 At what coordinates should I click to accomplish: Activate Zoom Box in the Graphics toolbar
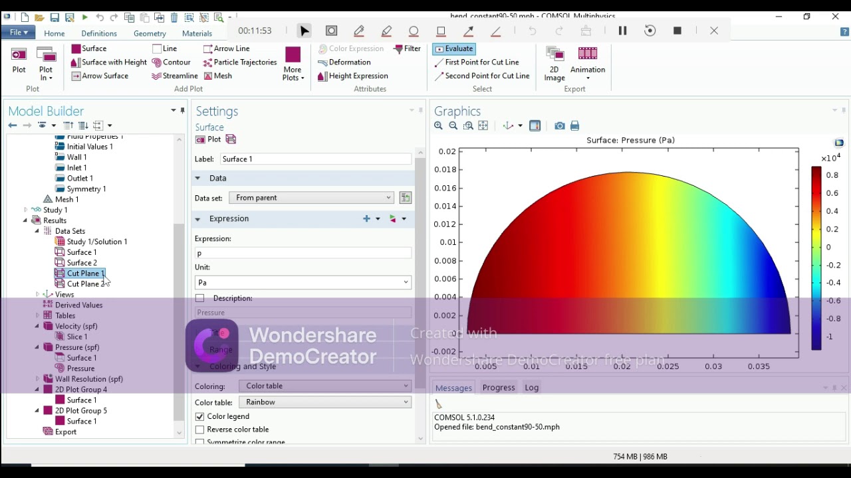click(x=469, y=126)
